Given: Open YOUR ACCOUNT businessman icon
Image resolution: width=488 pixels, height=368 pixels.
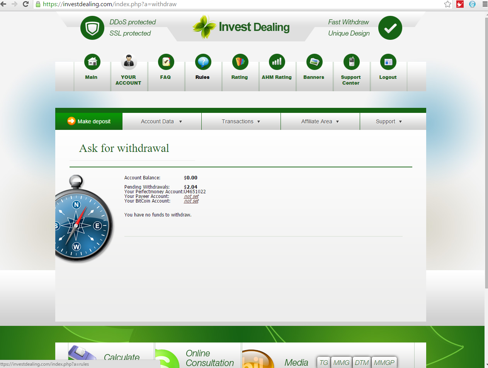Looking at the screenshot, I should tap(129, 62).
